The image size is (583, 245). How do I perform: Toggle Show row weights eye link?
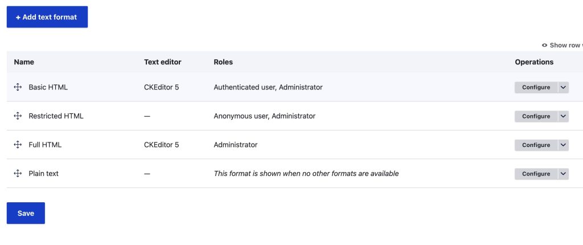562,45
